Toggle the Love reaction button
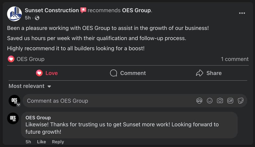255x147 pixels. click(x=47, y=73)
